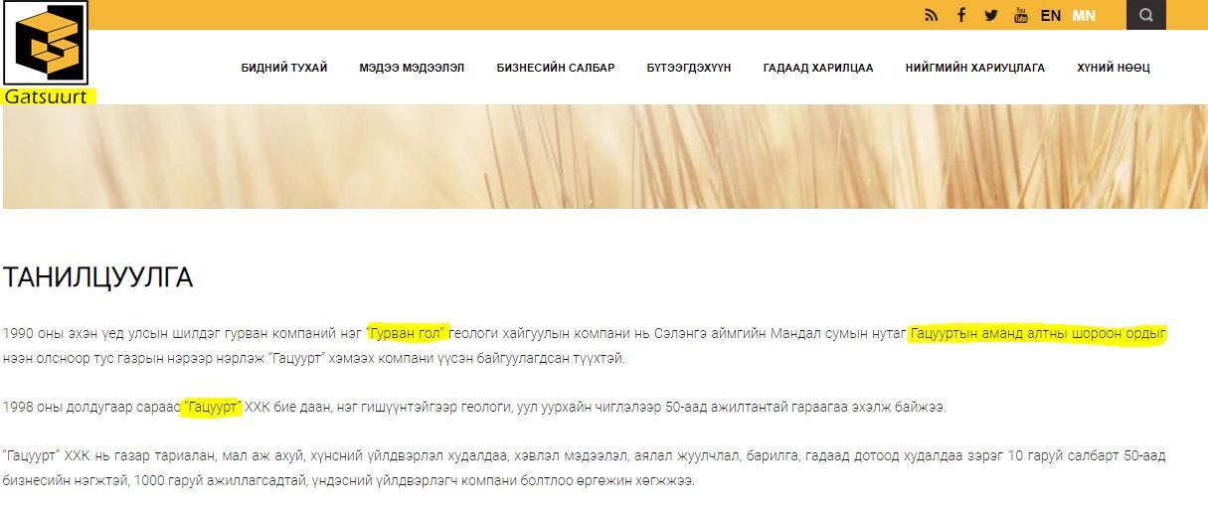Open the YouTube channel icon
Image resolution: width=1208 pixels, height=520 pixels.
tap(1021, 15)
